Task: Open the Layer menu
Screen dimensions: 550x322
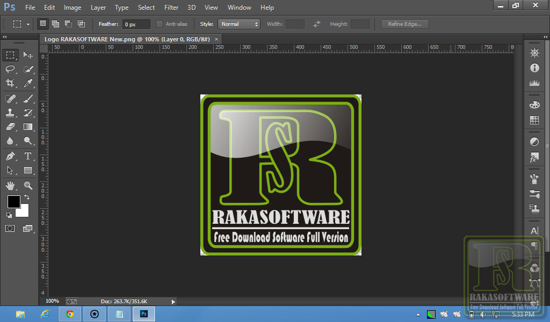Action: point(98,8)
